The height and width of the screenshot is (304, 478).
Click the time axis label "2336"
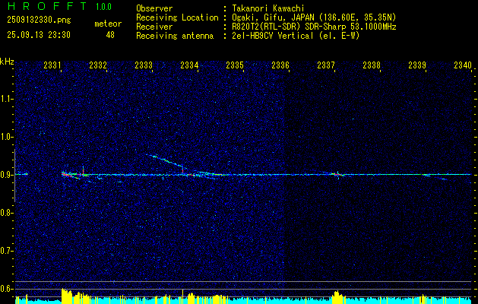(x=280, y=65)
